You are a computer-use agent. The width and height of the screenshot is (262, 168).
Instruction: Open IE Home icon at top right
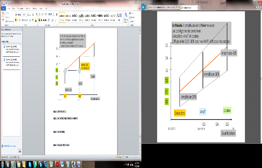point(256,7)
